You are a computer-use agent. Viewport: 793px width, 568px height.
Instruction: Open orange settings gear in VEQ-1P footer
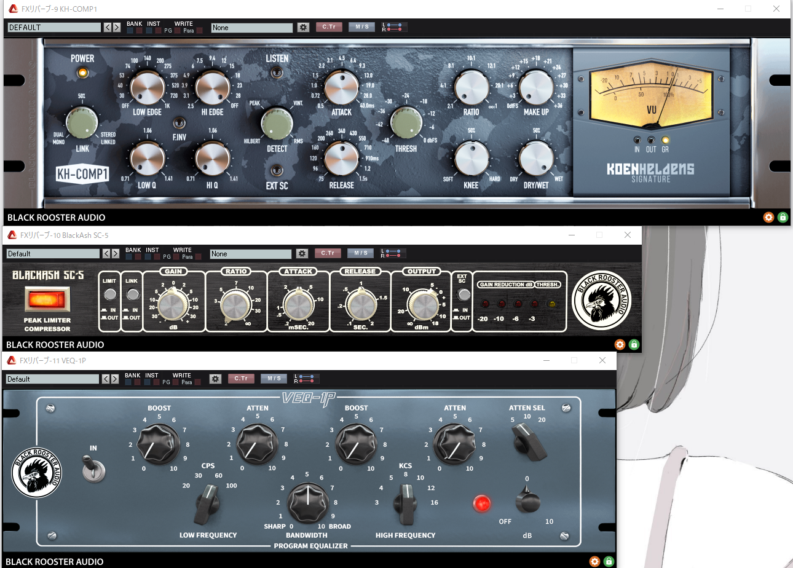pyautogui.click(x=594, y=561)
